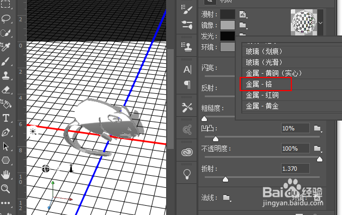Select the Eyedropper tool

point(5,47)
